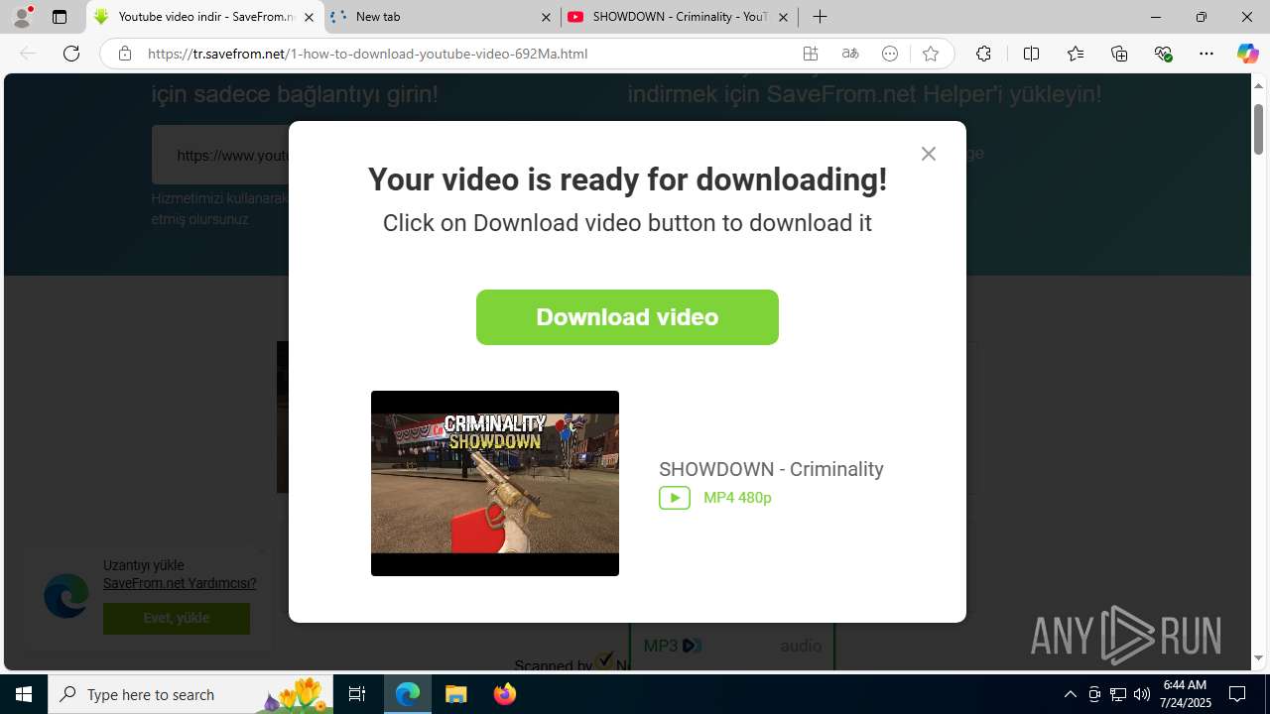Open a new browser tab with plus
Screen dimensions: 1270x714
coord(820,17)
